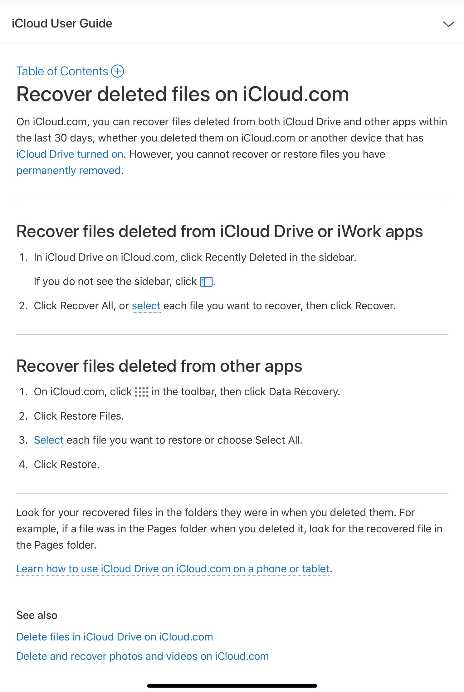Click the 'Recover deleted files on iCloud.com' heading
The width and height of the screenshot is (464, 692).
(x=183, y=94)
